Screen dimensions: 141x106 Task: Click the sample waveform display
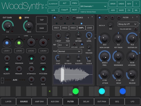pos(73,75)
